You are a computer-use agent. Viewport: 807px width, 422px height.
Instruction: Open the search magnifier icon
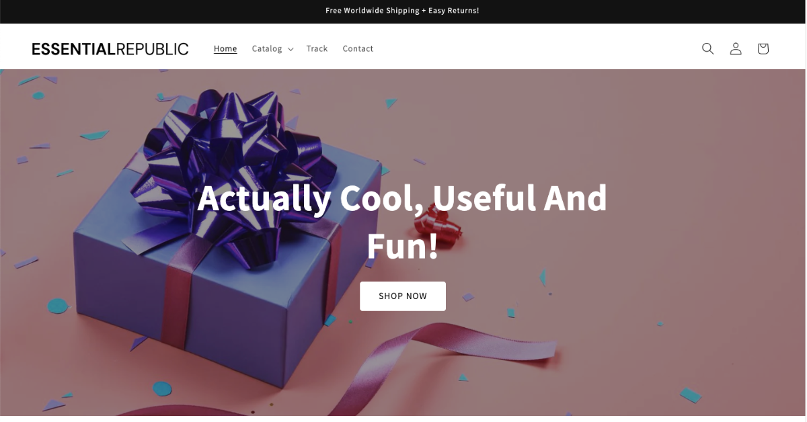tap(707, 48)
